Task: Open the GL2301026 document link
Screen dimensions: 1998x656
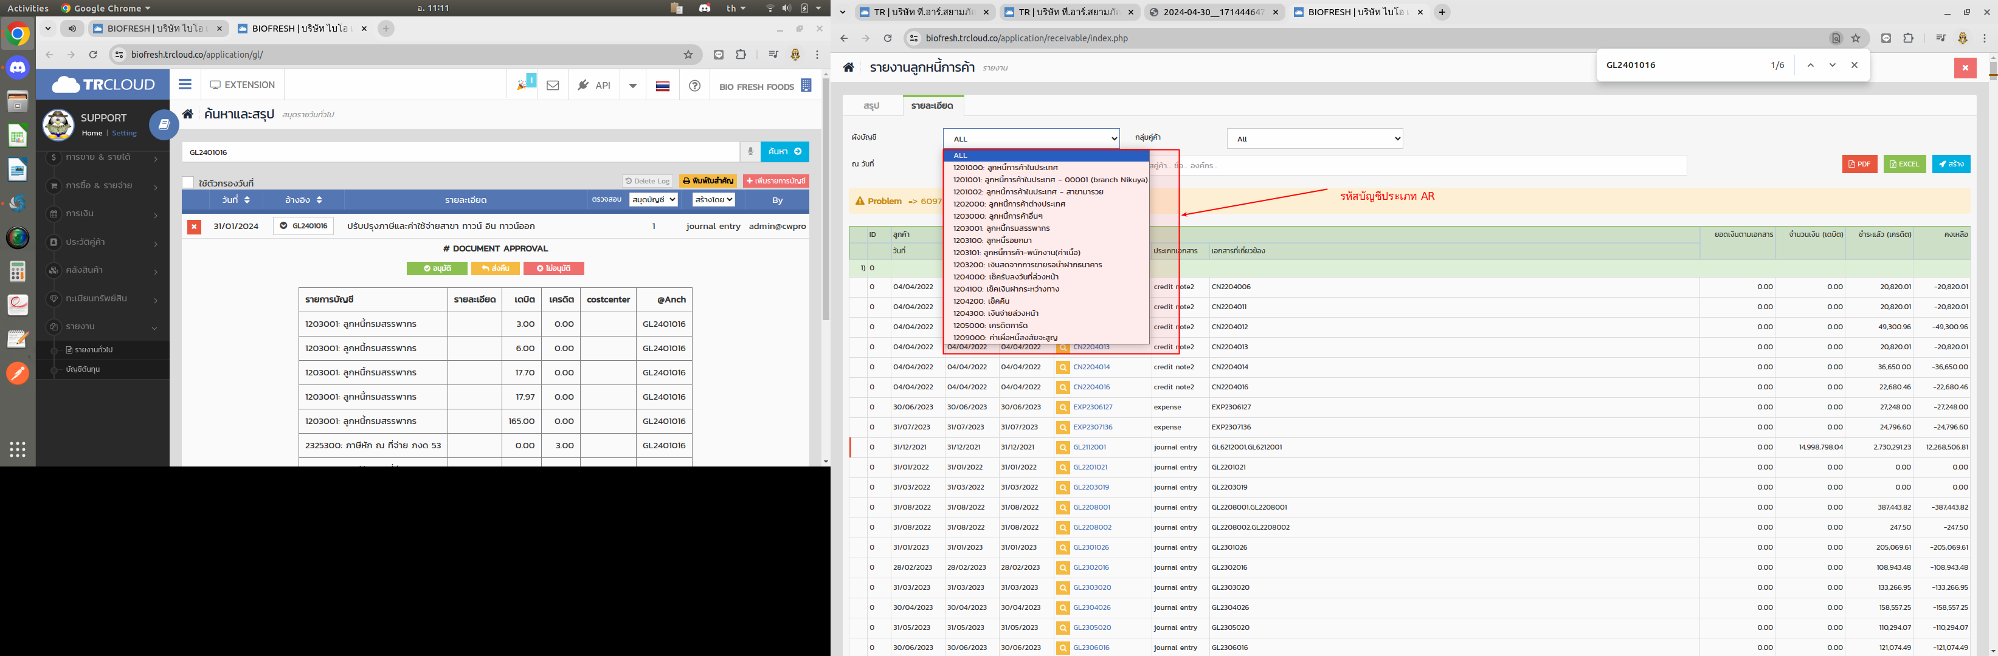Action: click(x=1091, y=547)
